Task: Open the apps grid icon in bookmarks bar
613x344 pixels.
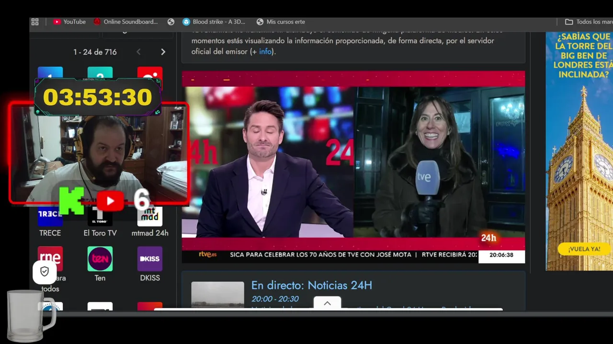Action: pos(35,22)
